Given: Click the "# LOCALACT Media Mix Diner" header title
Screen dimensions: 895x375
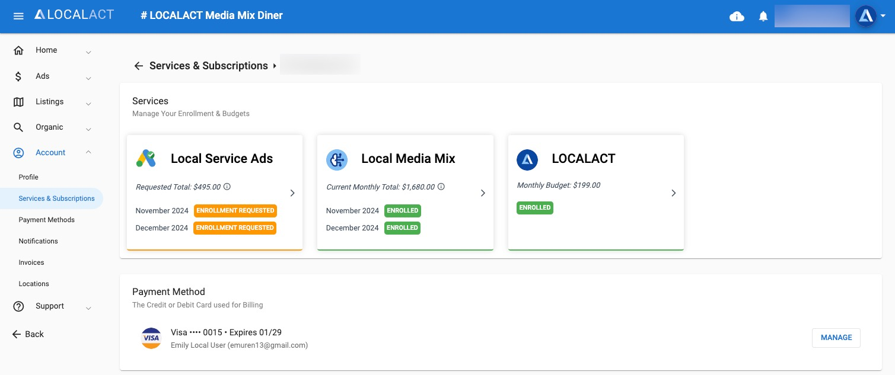Looking at the screenshot, I should point(212,15).
